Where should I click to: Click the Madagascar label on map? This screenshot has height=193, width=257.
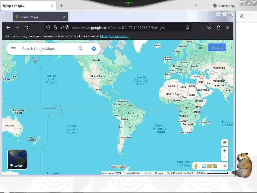205,123
